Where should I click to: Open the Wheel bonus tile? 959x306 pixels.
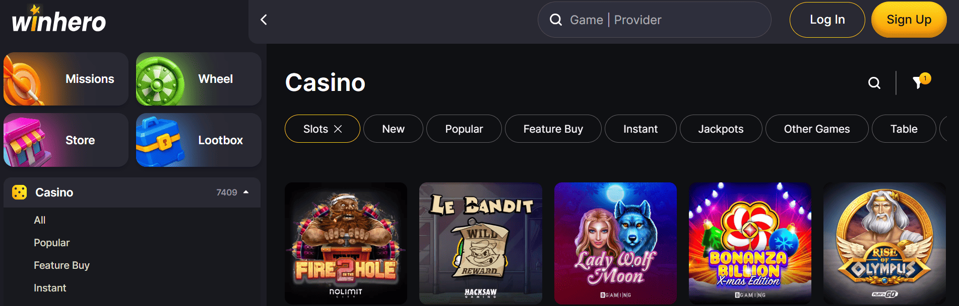click(x=199, y=79)
